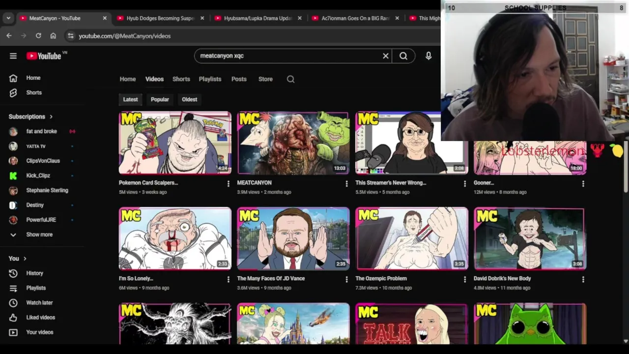The width and height of the screenshot is (629, 354).
Task: Open options menu for MEATCANYON video
Action: 346,183
